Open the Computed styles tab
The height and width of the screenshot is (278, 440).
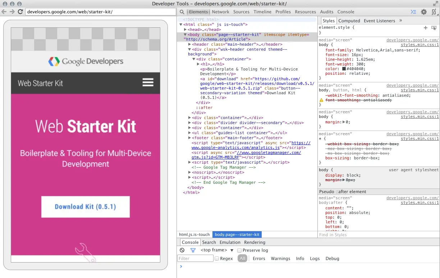[349, 20]
